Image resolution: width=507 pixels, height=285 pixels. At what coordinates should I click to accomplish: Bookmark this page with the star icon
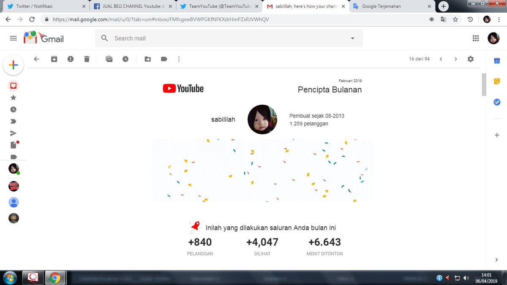pos(455,19)
